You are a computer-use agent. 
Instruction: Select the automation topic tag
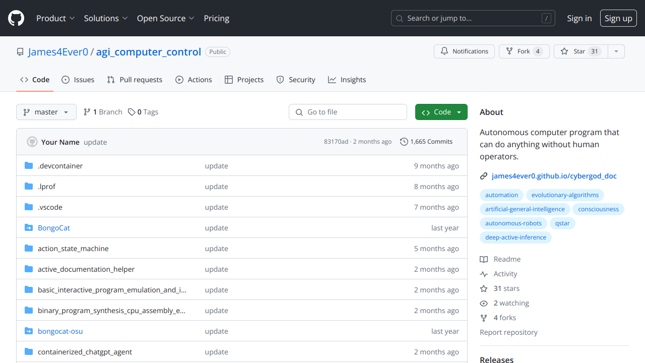coord(501,195)
